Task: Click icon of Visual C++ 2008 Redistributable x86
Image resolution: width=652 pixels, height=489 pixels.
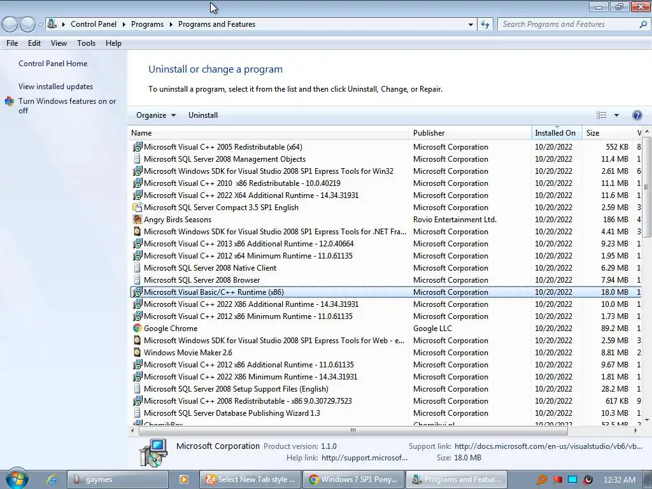Action: point(138,401)
